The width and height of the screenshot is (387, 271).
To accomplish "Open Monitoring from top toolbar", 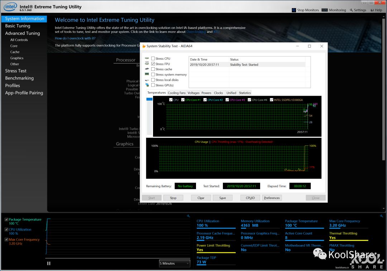I will (x=334, y=10).
